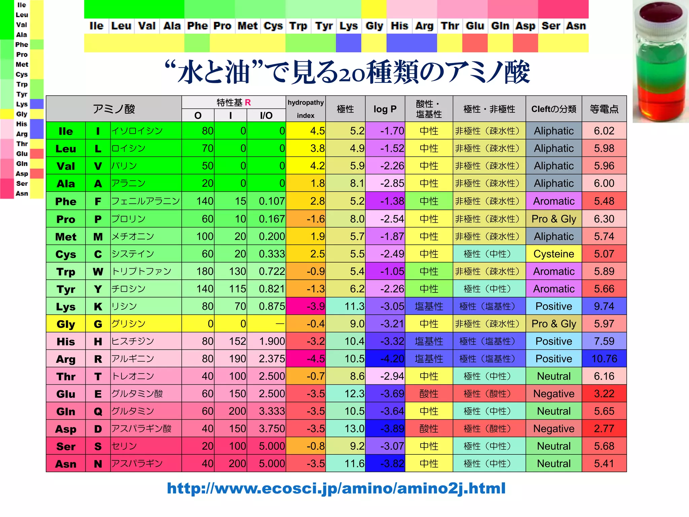Select the 'アラニン' cell
Viewport: 689px width, 517px height.
click(146, 183)
